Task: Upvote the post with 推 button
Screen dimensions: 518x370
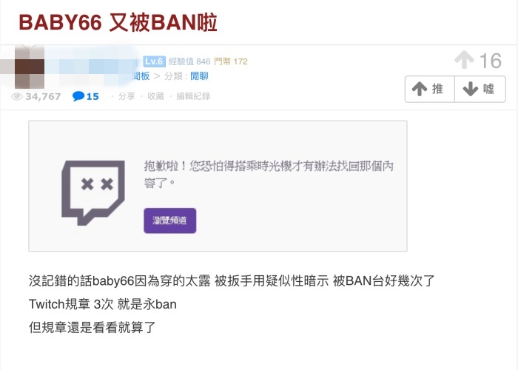Action: point(430,90)
